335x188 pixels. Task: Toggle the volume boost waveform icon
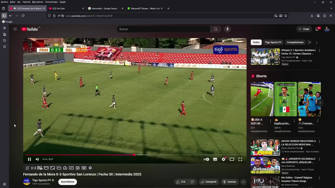point(33,168)
